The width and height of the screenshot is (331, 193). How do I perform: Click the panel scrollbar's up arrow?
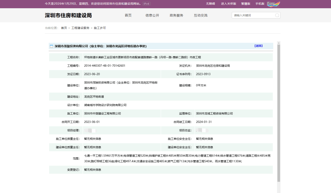(279, 43)
